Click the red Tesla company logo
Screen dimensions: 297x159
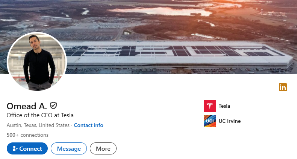pyautogui.click(x=209, y=106)
